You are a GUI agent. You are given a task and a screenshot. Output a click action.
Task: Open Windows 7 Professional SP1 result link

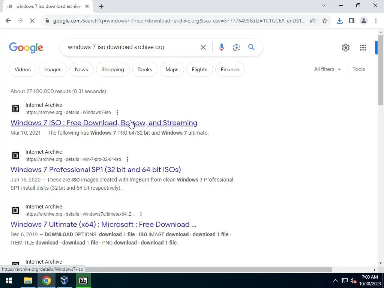pos(96,170)
